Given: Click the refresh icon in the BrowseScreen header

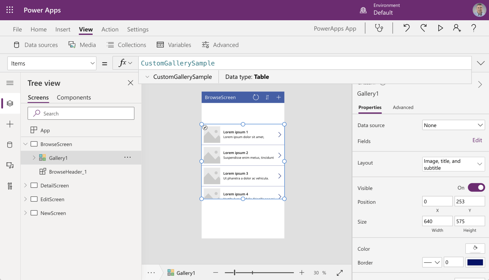Looking at the screenshot, I should (256, 98).
